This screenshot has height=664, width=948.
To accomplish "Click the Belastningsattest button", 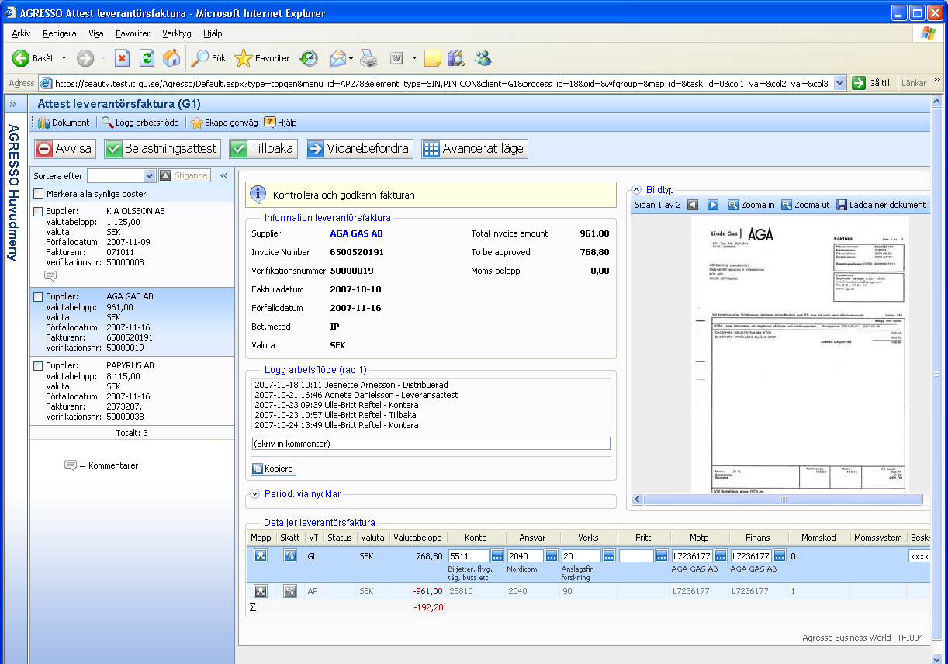I will point(163,149).
